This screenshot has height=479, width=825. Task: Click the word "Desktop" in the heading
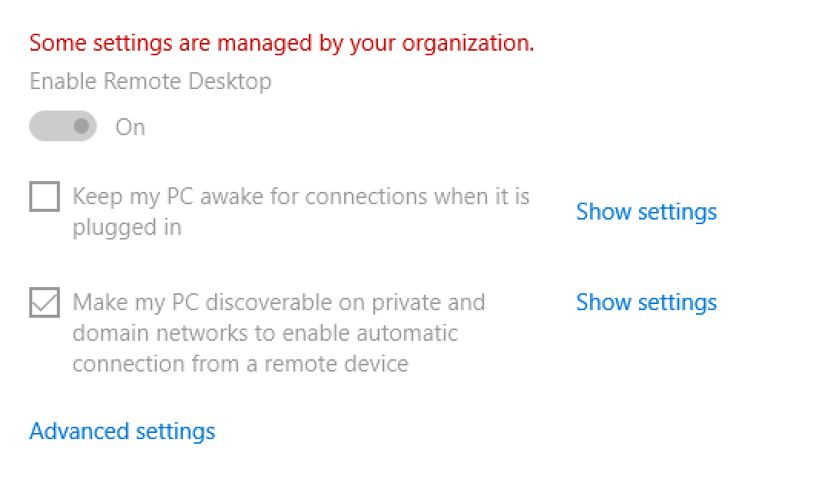tap(228, 81)
